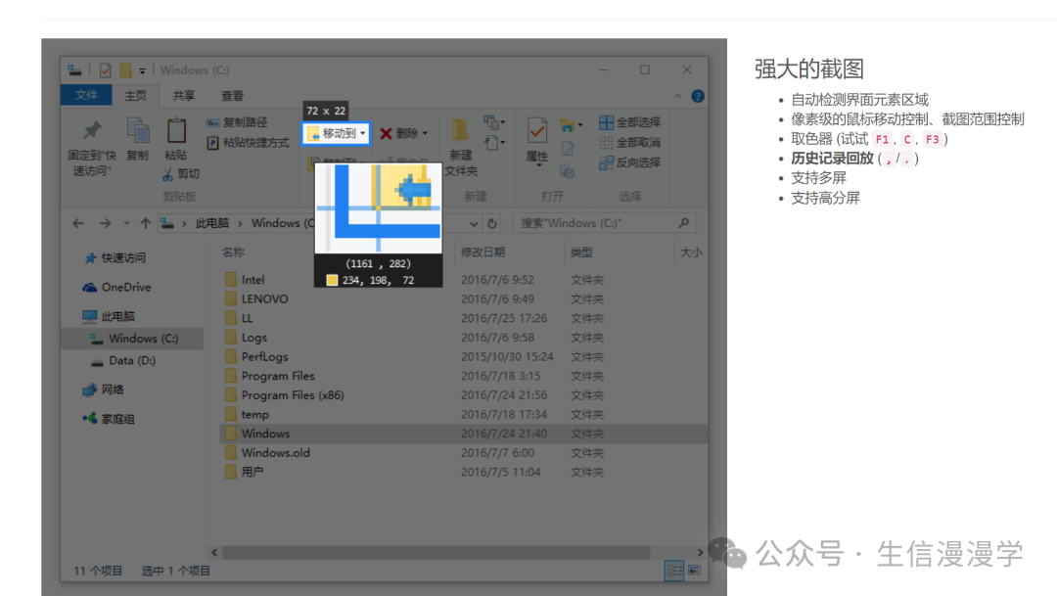Collapse the ribbon with the up chevron

(x=677, y=97)
